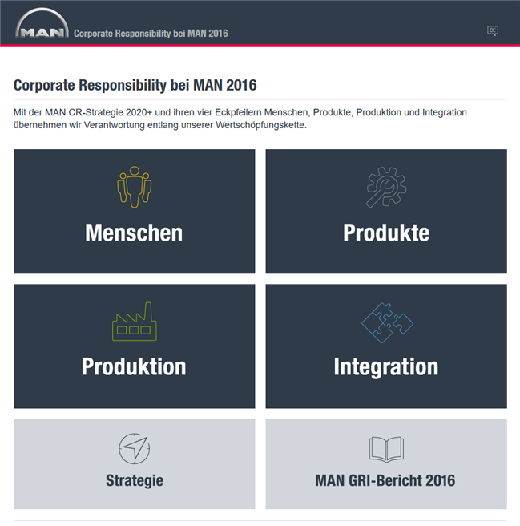
Task: Click the main page heading text
Action: pos(135,85)
